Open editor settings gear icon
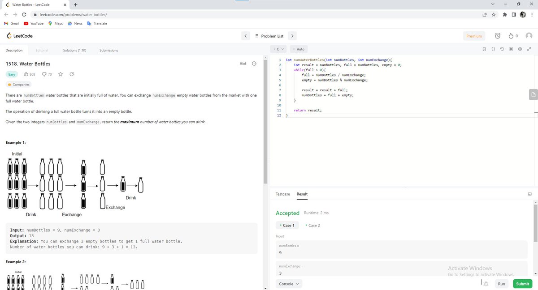This screenshot has width=538, height=290. coord(520,49)
